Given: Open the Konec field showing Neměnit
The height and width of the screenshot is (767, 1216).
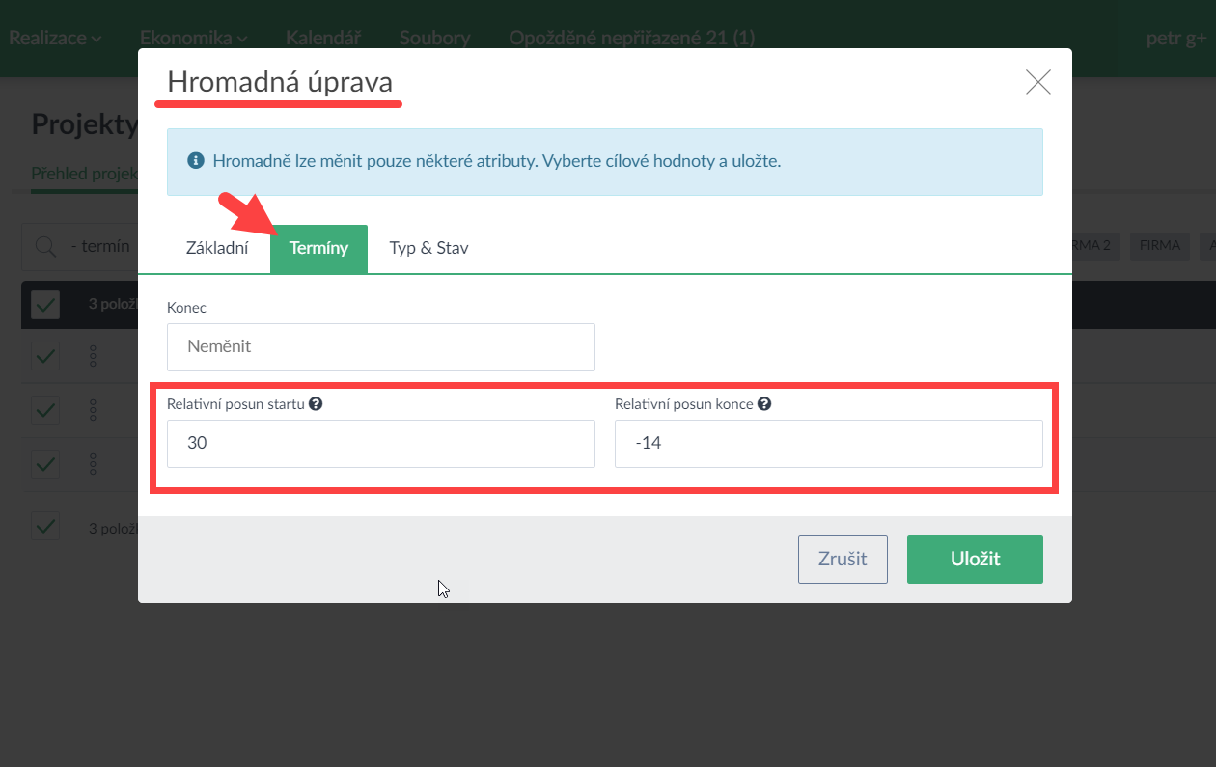Looking at the screenshot, I should (380, 347).
